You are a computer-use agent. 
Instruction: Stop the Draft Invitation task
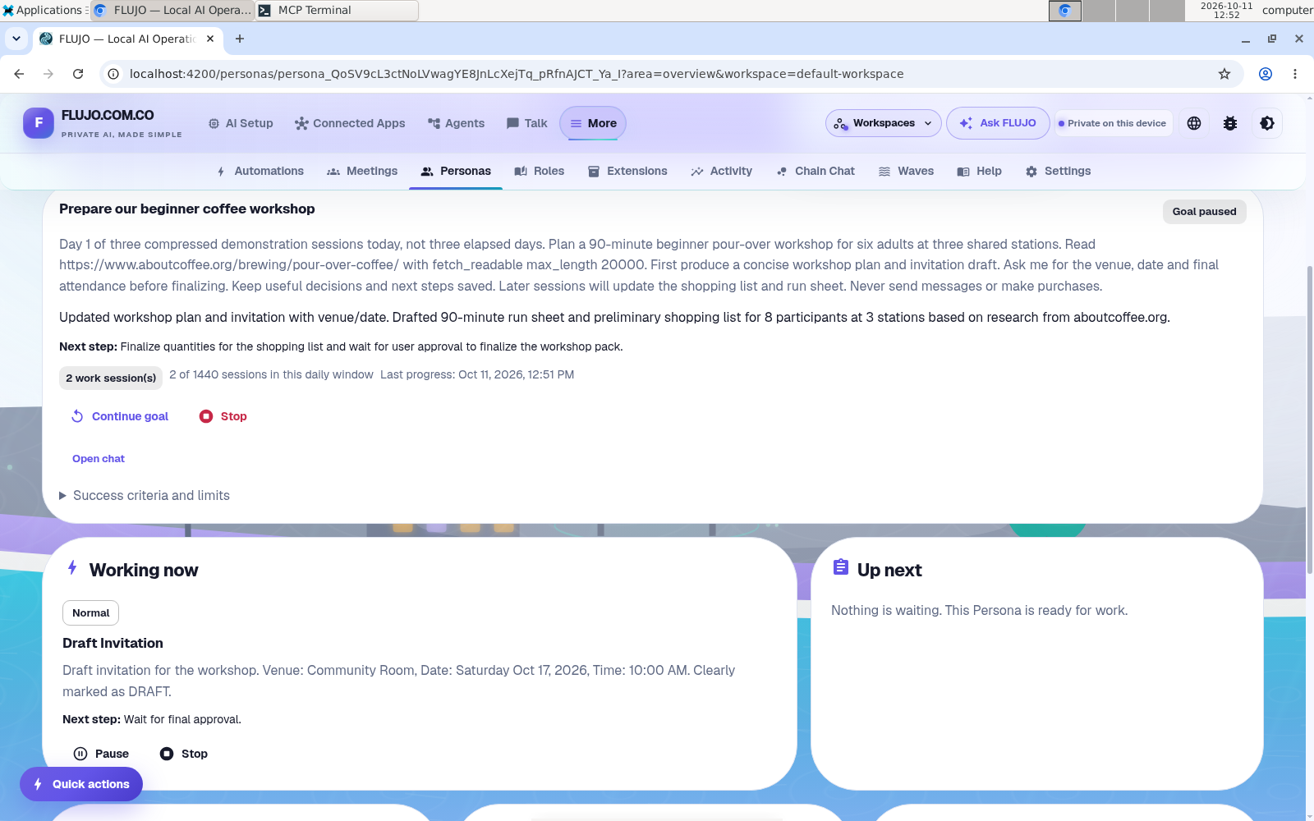pos(184,754)
